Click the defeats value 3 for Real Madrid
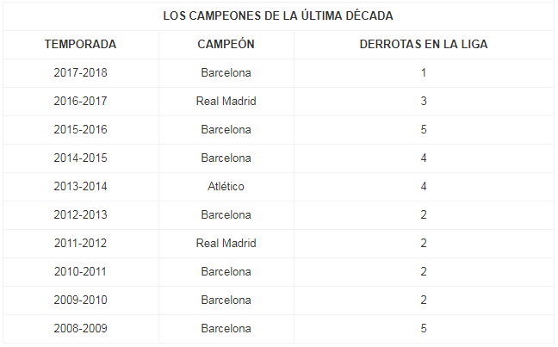The image size is (558, 347). point(424,101)
